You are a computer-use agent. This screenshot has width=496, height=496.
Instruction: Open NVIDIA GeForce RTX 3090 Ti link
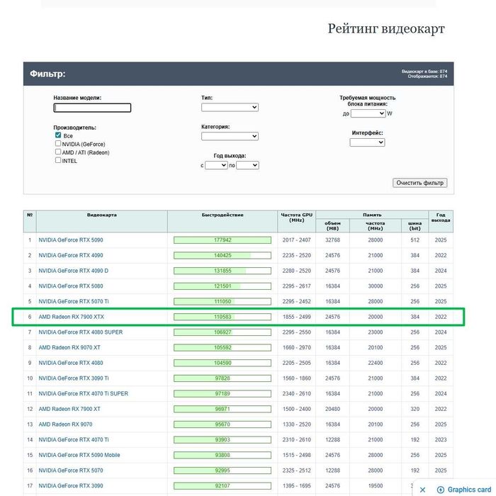74,378
